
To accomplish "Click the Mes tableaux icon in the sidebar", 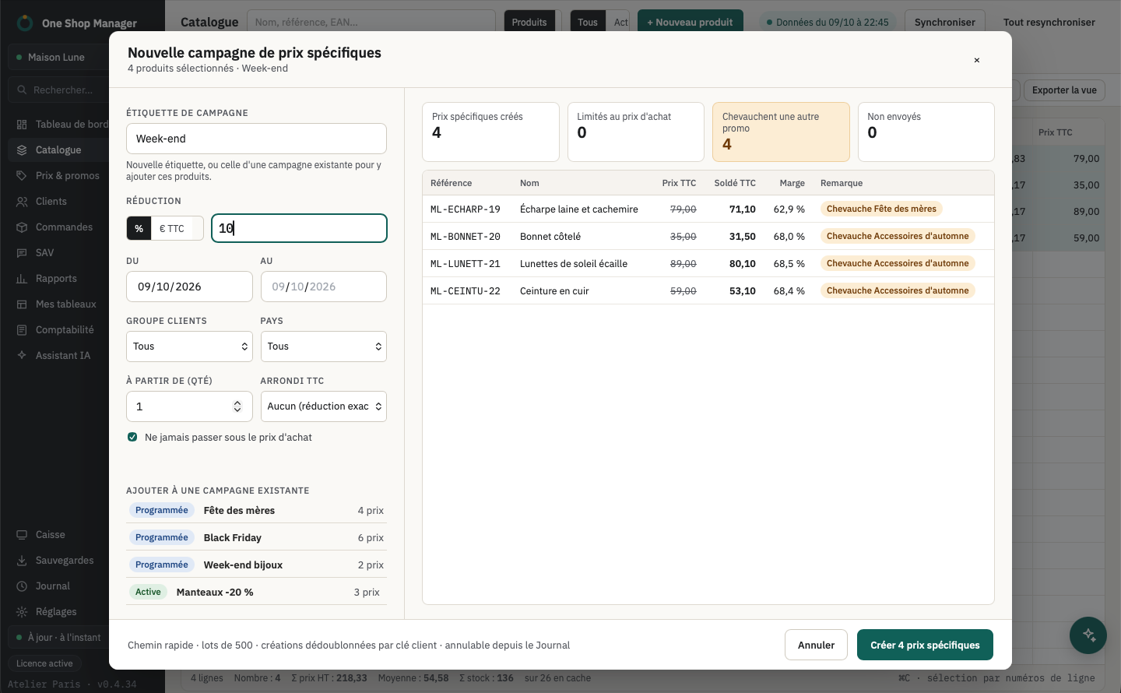I will click(x=22, y=304).
